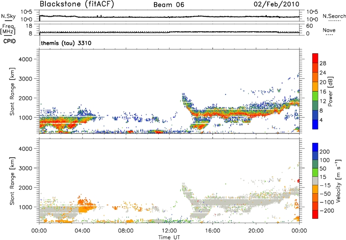This screenshot has width=346, height=240.
Task: Pick the velocity swatch between -100 and -200
Action: click(315, 206)
